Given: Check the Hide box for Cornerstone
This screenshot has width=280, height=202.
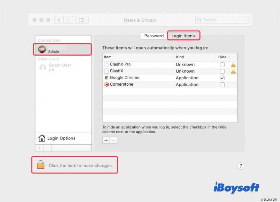Looking at the screenshot, I should pyautogui.click(x=222, y=85).
